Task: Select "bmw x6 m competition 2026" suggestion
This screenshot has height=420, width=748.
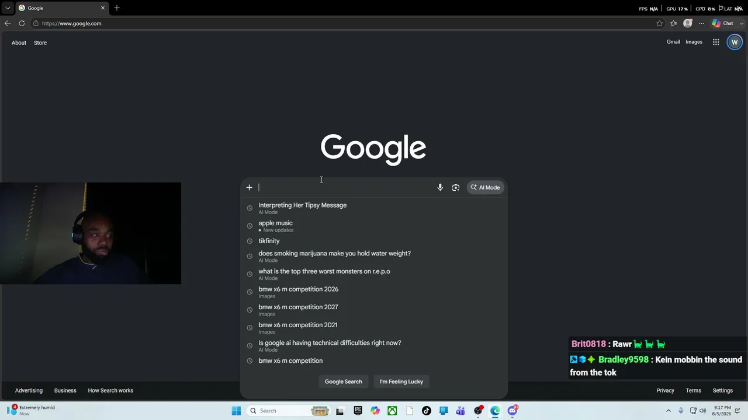Action: 374,292
